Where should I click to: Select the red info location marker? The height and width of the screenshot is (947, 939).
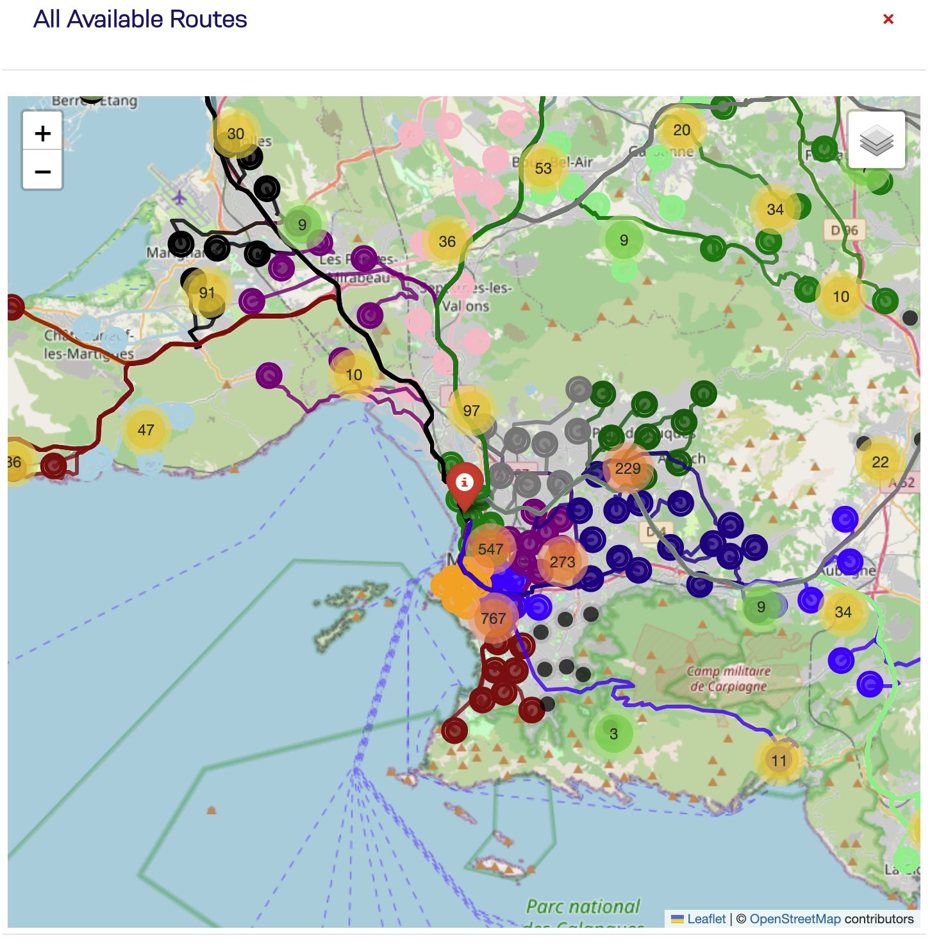(x=465, y=488)
